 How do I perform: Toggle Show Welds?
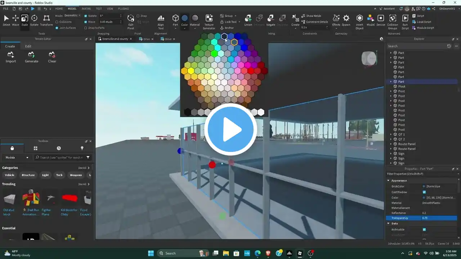tap(311, 16)
